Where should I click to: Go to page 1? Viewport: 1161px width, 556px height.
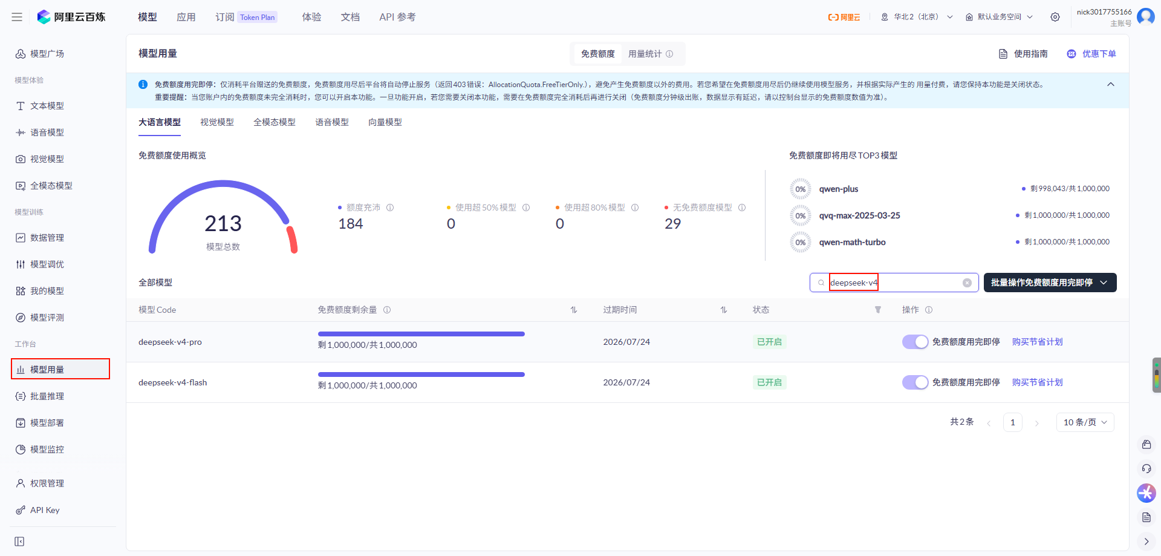[1013, 422]
